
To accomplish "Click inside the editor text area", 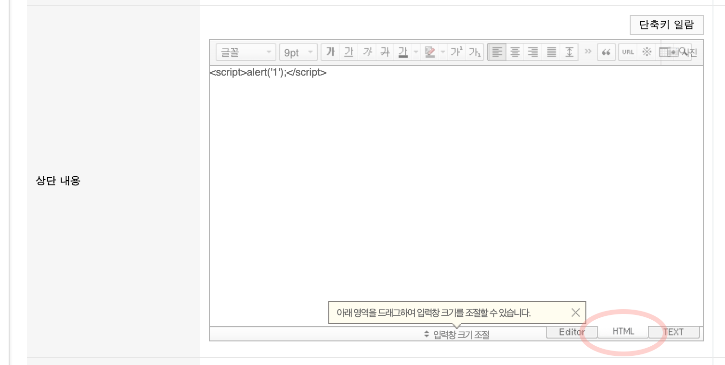I will [x=456, y=196].
